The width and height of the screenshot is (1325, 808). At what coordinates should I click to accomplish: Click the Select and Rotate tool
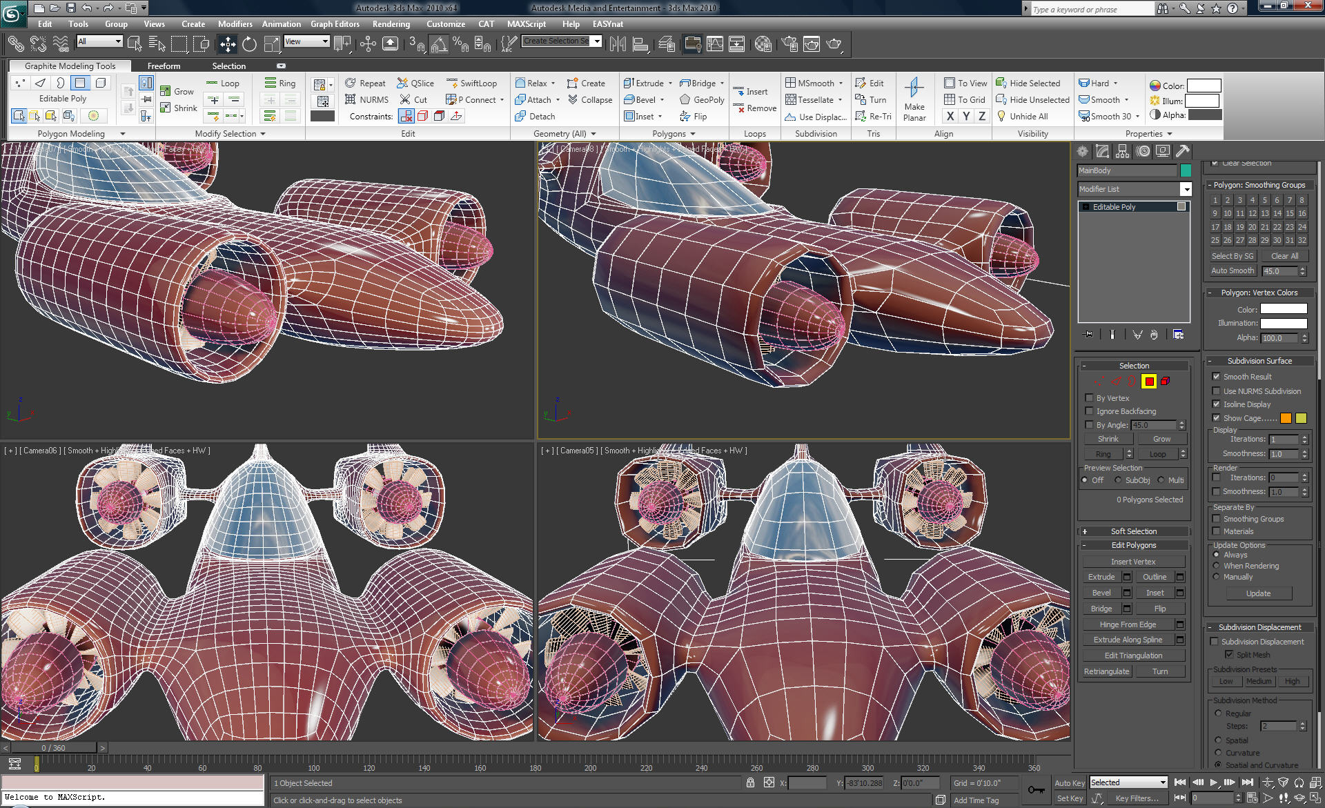pyautogui.click(x=249, y=44)
